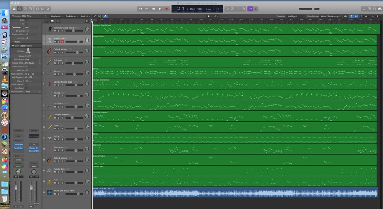Open the Toolbar display button
This screenshot has width=383, height=209.
point(30,9)
